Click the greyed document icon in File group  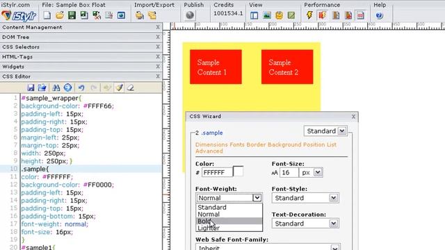(109, 15)
